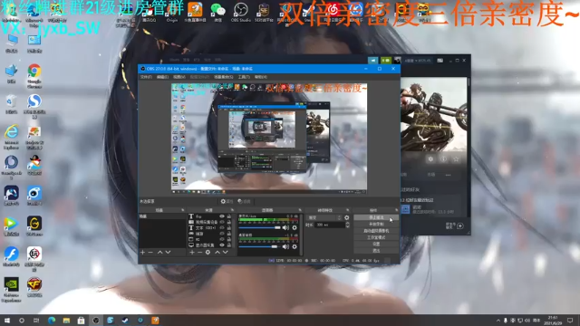Open the Windows Start button

click(6, 320)
